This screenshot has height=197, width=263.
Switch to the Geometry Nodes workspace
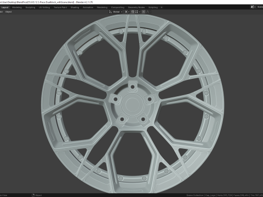coord(136,8)
